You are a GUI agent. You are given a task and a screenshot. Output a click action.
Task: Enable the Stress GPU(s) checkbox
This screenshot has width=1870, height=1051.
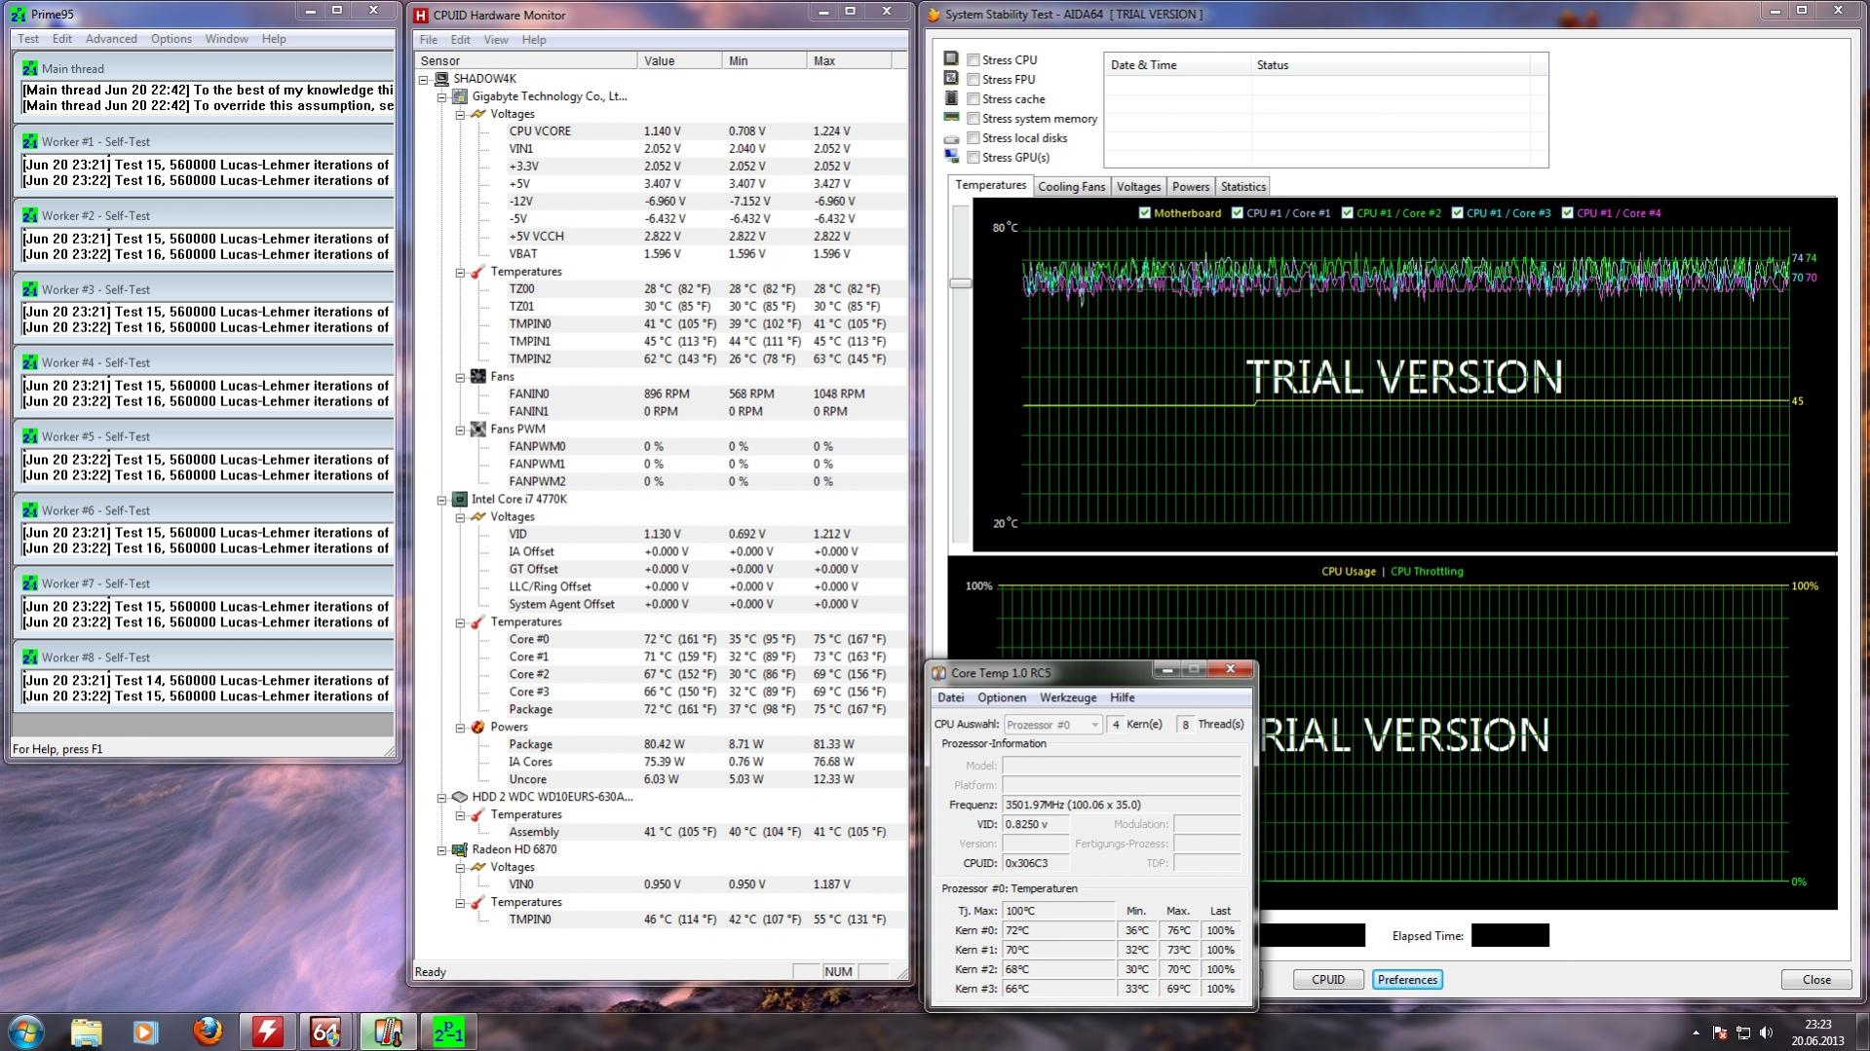973,158
